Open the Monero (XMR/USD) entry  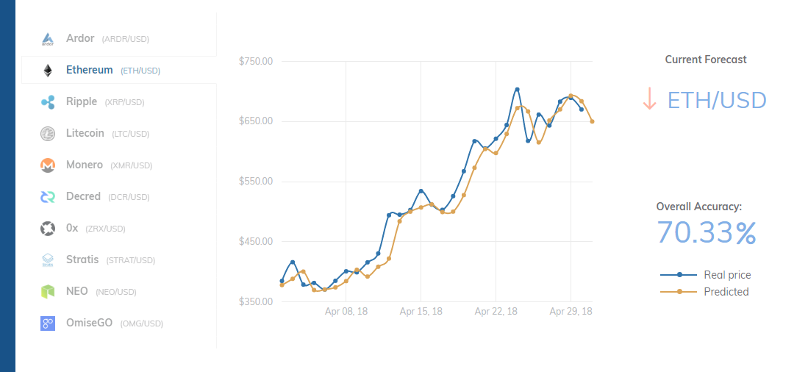(109, 165)
